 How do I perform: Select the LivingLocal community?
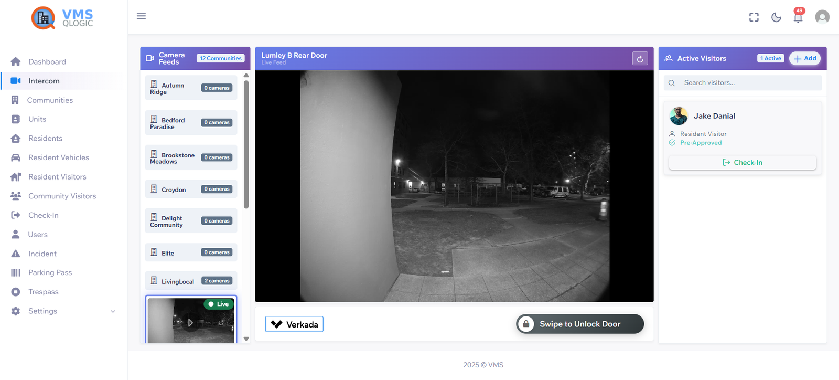tap(191, 281)
